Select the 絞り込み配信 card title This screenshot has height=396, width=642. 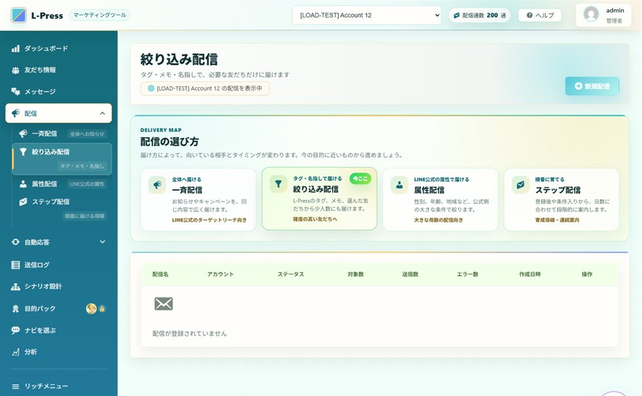[x=316, y=189]
